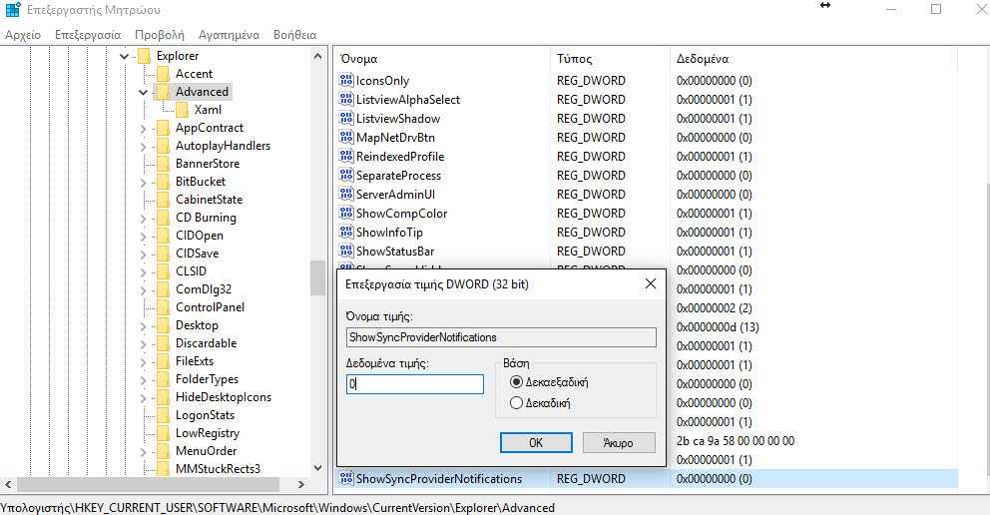The height and width of the screenshot is (515, 990).
Task: Expand the CD Burning tree node
Action: tap(144, 219)
